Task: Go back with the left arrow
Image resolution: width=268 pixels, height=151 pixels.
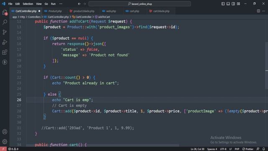Action: (x=79, y=4)
